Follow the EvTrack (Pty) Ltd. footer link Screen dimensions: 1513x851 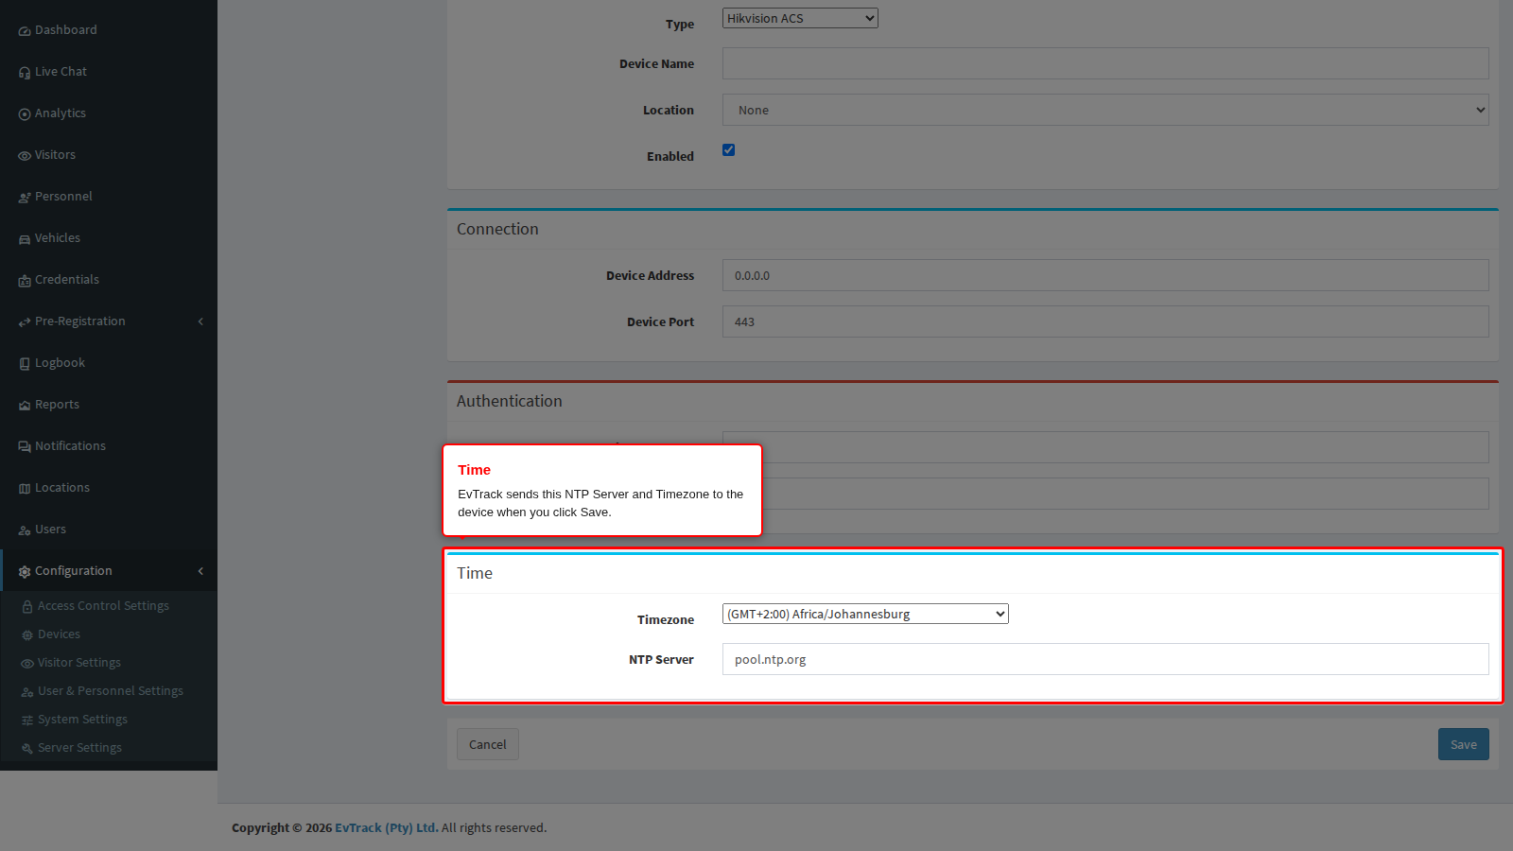click(x=387, y=827)
